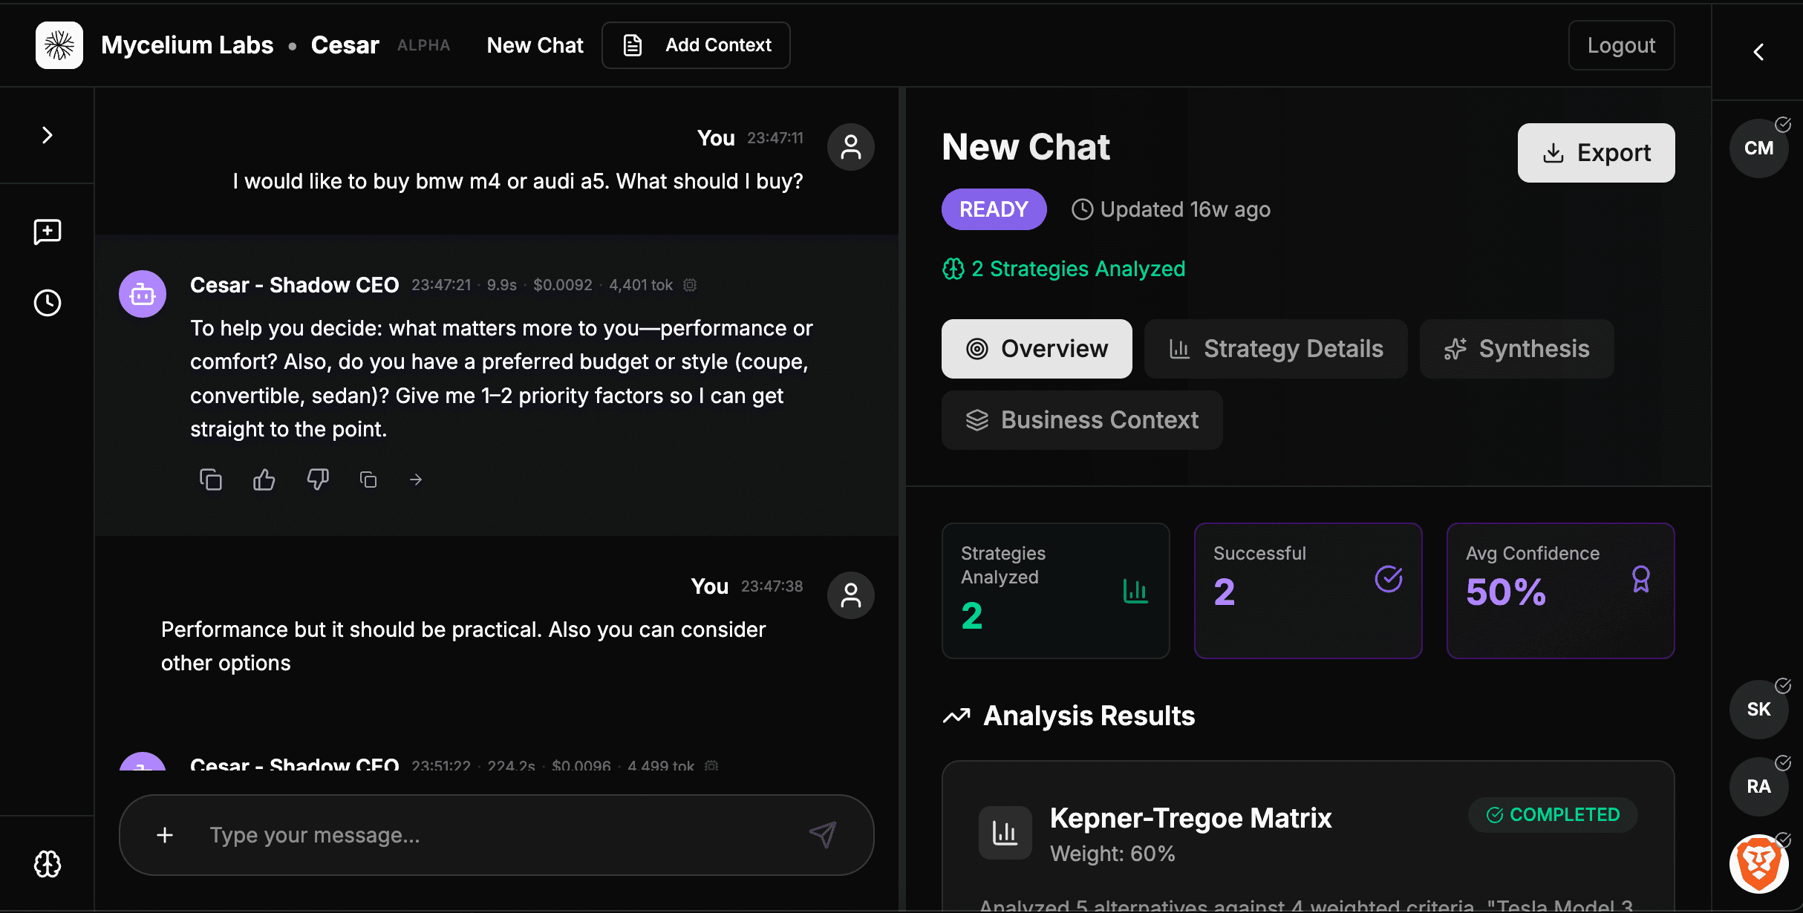Click the arrow icon under Cesar's reply
The height and width of the screenshot is (913, 1803).
pos(416,480)
